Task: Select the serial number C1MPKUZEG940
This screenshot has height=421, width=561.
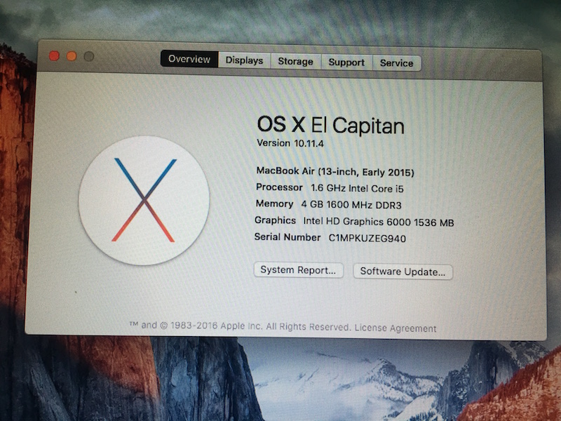Action: [x=367, y=239]
